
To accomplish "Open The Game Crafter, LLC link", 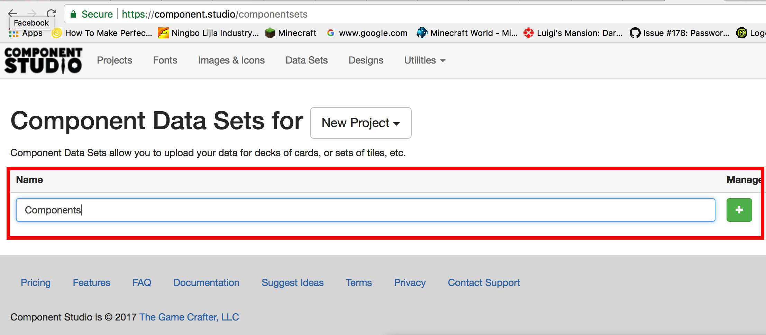I will [x=189, y=317].
